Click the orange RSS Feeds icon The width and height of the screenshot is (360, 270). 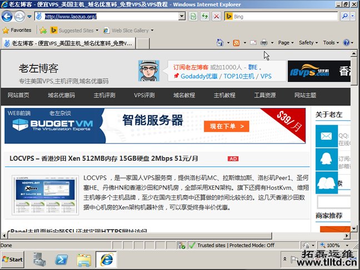coord(236,43)
